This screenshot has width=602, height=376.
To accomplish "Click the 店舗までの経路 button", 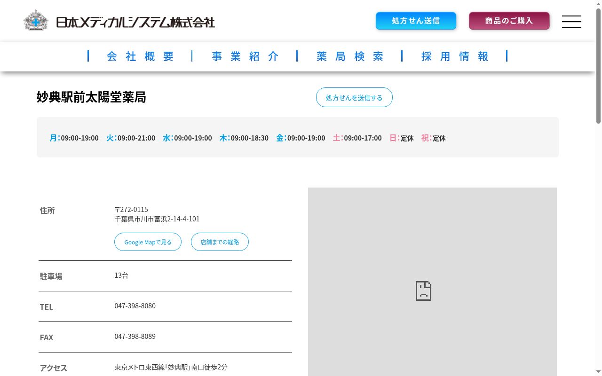I will click(x=220, y=242).
